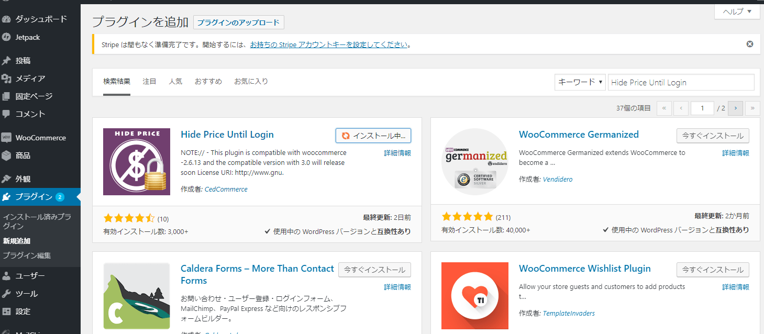Click the 37個の項目 item count text
The width and height of the screenshot is (764, 334).
(x=634, y=108)
